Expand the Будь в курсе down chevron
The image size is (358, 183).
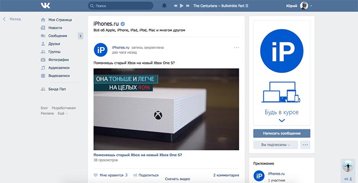282,120
